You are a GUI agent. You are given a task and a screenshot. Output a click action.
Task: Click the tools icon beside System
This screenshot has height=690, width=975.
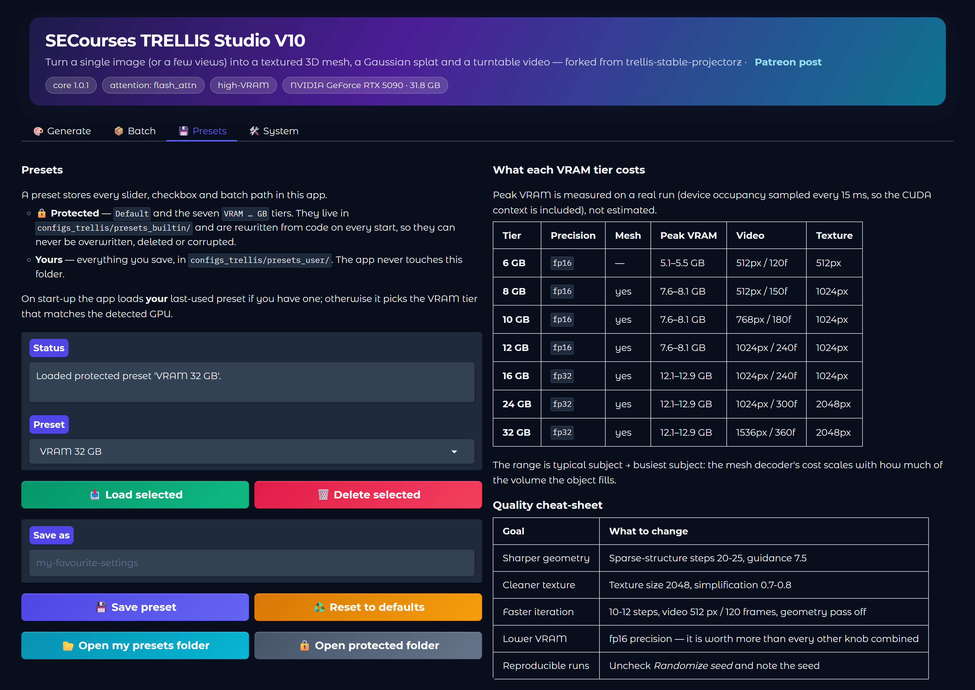[x=254, y=131]
